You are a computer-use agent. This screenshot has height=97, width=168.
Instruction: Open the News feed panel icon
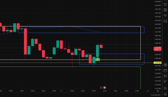tap(165, 10)
